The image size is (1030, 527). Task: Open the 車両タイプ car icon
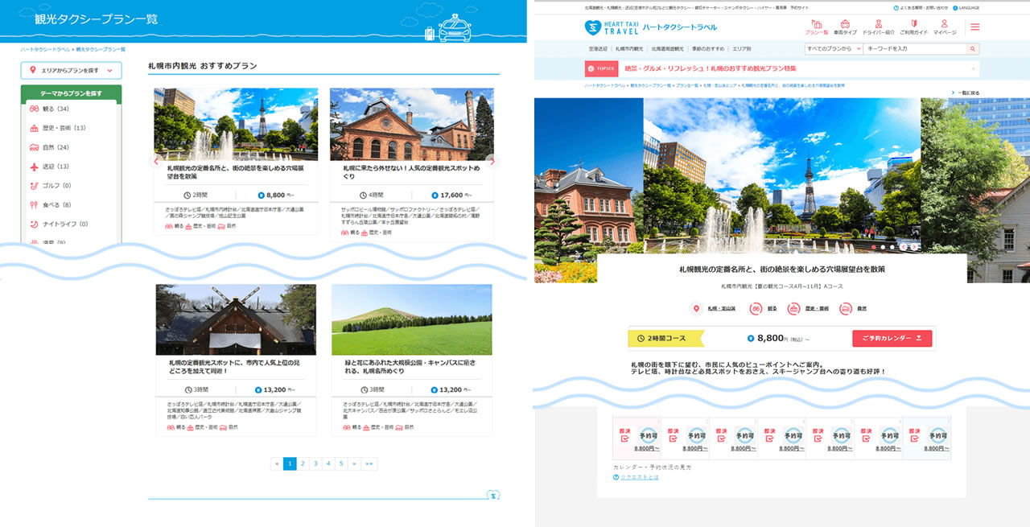click(844, 27)
